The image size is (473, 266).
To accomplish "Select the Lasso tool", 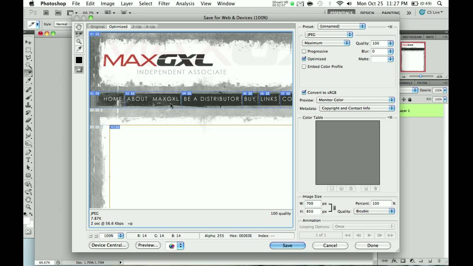I will [x=28, y=58].
